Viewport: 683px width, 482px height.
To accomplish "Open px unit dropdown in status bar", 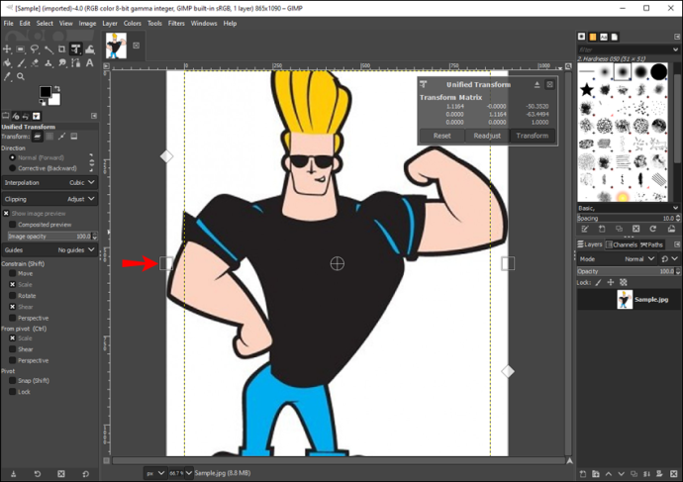I will [155, 473].
